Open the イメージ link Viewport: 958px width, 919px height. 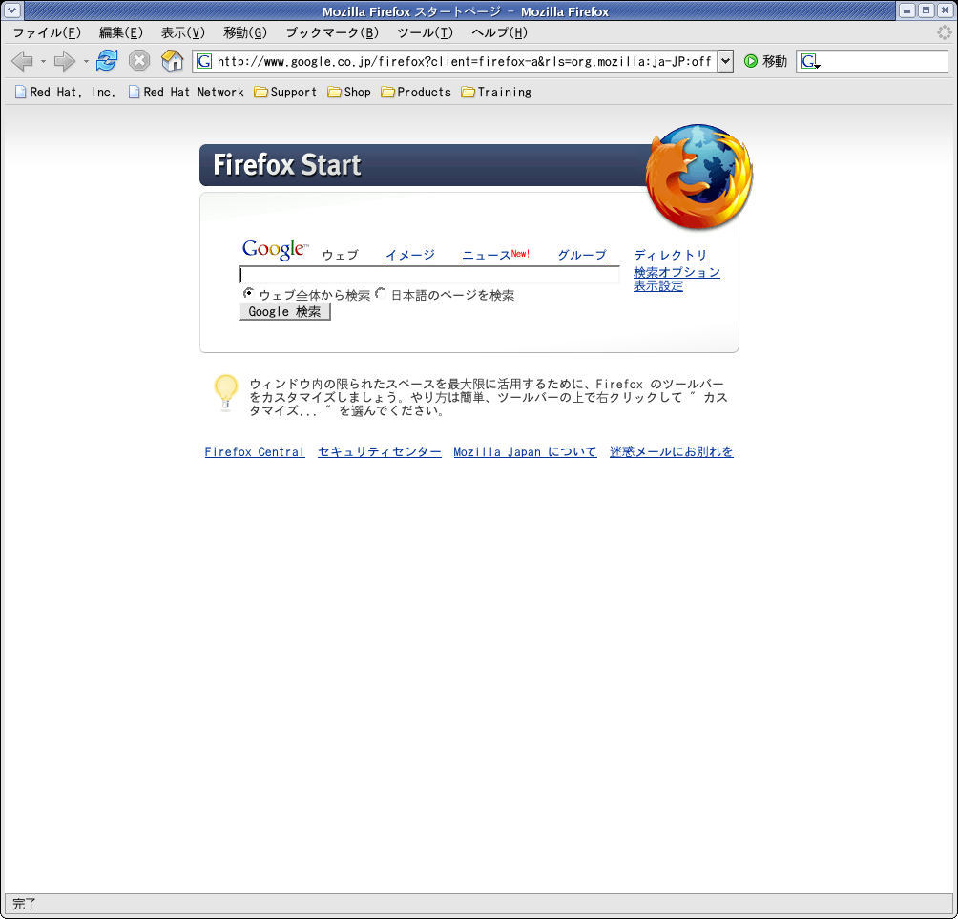click(410, 255)
